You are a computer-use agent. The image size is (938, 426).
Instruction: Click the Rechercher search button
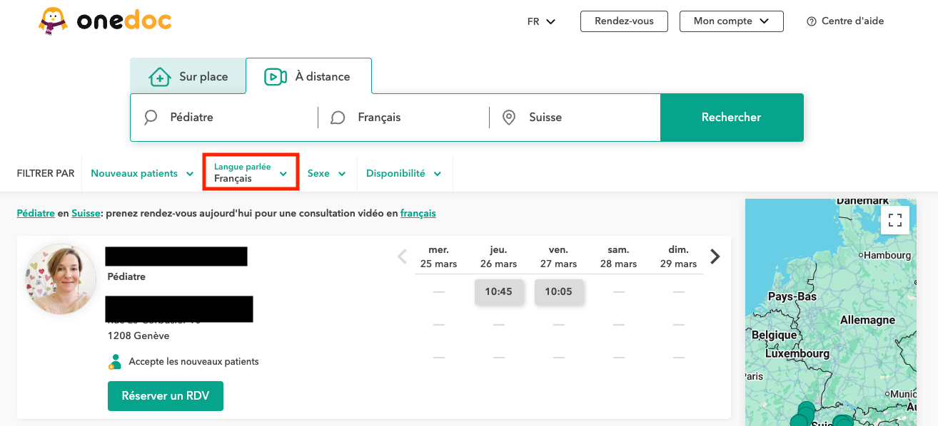pyautogui.click(x=732, y=118)
